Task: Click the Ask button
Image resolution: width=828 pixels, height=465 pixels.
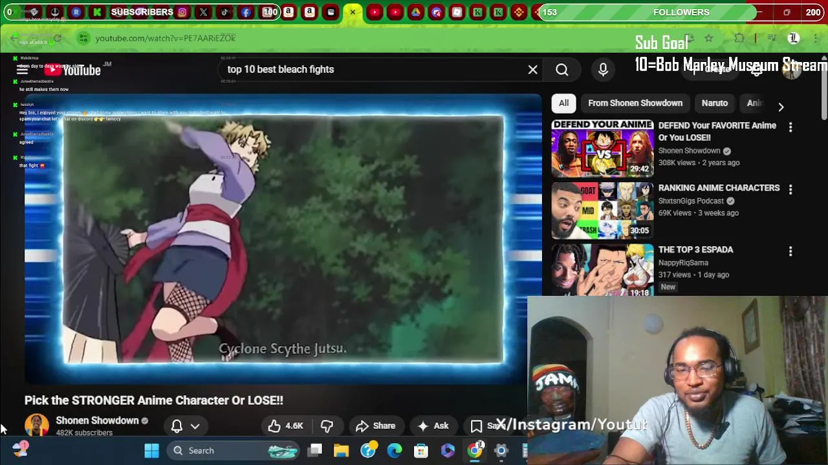Action: pos(433,426)
